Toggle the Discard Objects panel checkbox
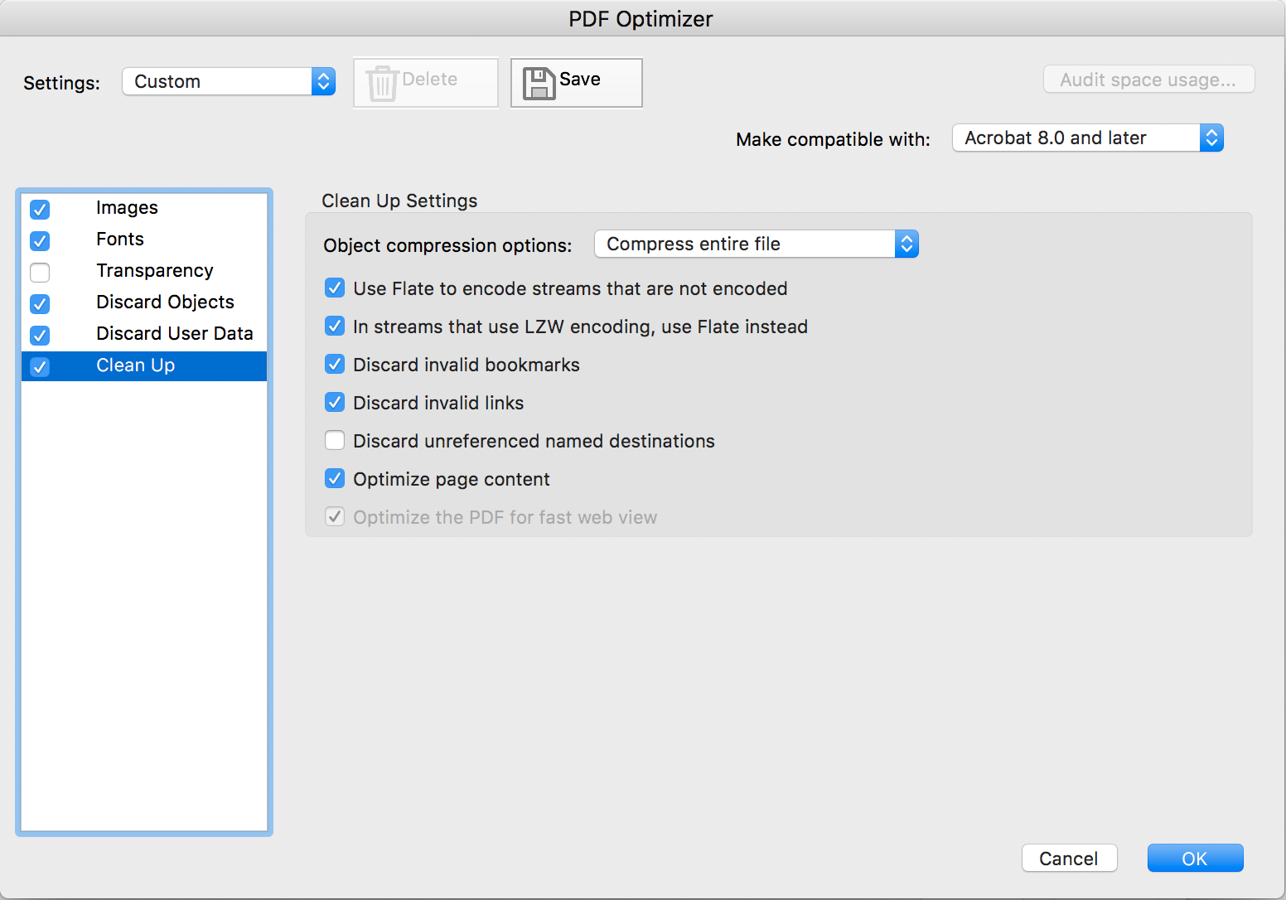Viewport: 1286px width, 900px height. click(40, 303)
